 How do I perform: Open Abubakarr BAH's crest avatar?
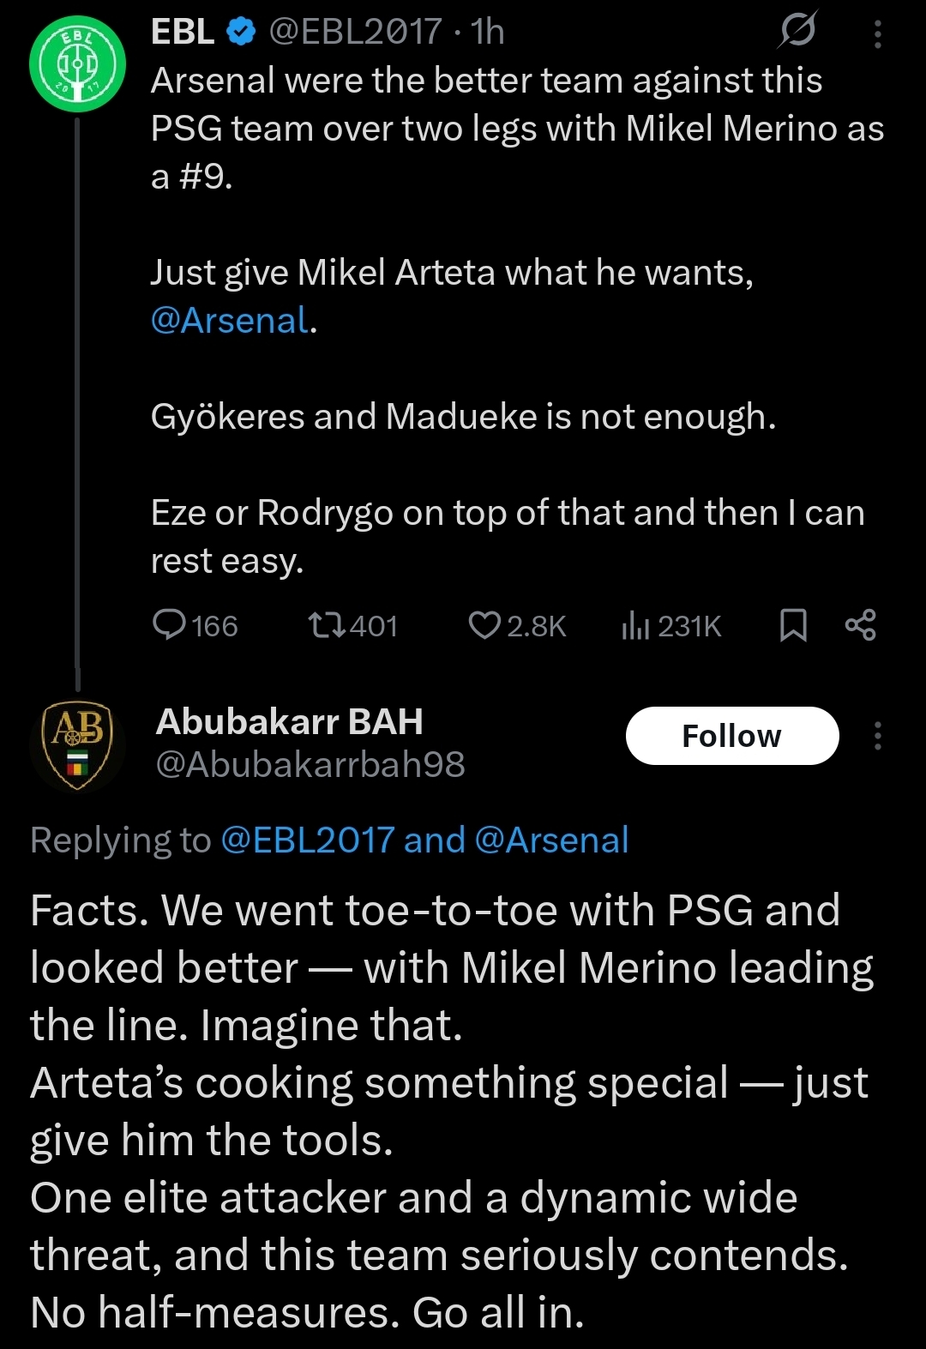pyautogui.click(x=77, y=744)
